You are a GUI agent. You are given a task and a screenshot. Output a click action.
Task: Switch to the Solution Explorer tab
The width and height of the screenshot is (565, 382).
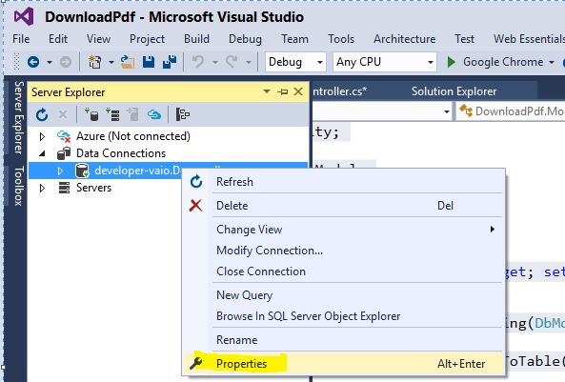(x=454, y=91)
